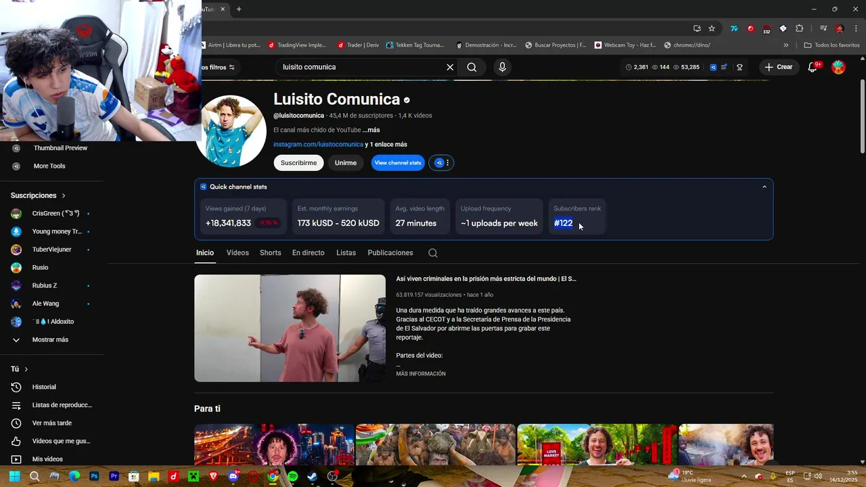Click the magnifier search button
The width and height of the screenshot is (866, 487).
[x=472, y=67]
